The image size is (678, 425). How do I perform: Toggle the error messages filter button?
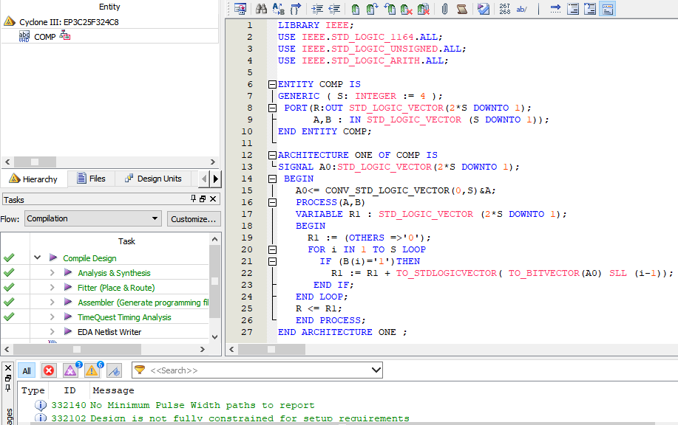coord(49,370)
